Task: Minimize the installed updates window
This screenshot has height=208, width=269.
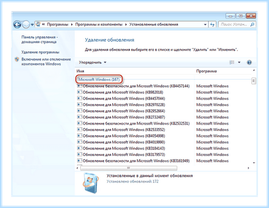Action: click(230, 16)
